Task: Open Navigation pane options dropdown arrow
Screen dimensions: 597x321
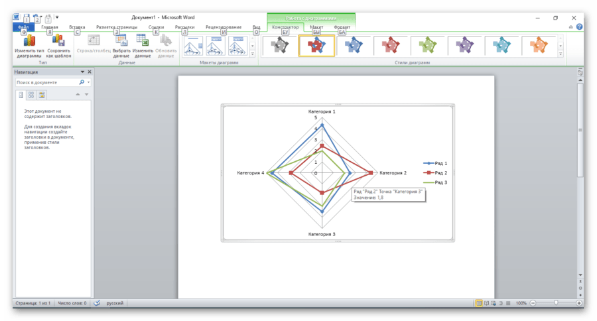Action: point(82,72)
